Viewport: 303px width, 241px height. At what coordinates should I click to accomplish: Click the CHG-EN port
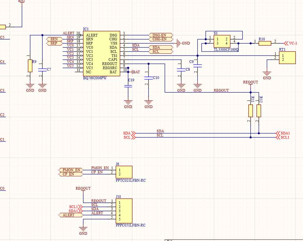(161, 39)
